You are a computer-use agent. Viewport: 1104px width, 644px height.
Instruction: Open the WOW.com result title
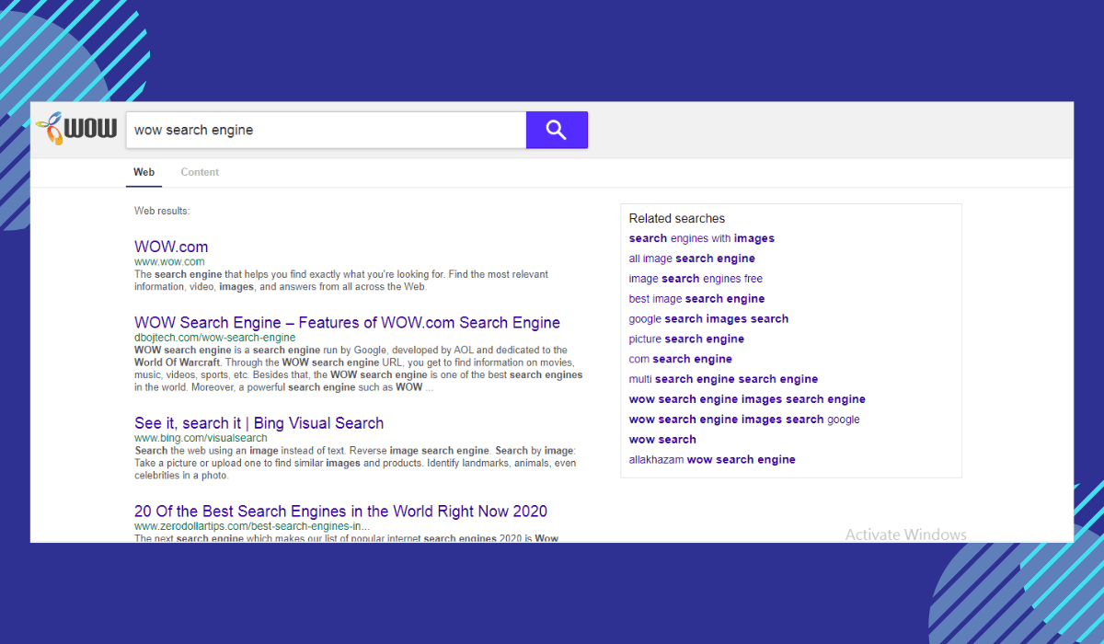171,247
